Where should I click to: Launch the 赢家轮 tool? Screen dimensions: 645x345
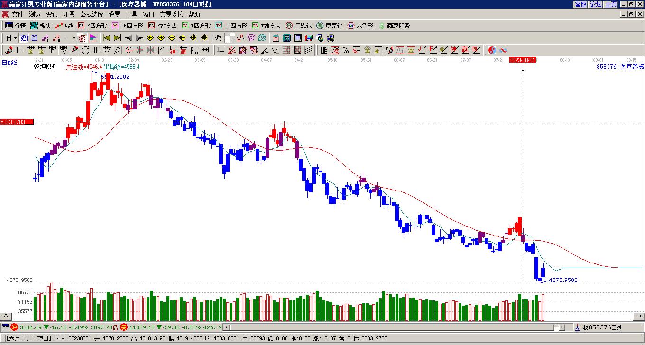coord(330,26)
